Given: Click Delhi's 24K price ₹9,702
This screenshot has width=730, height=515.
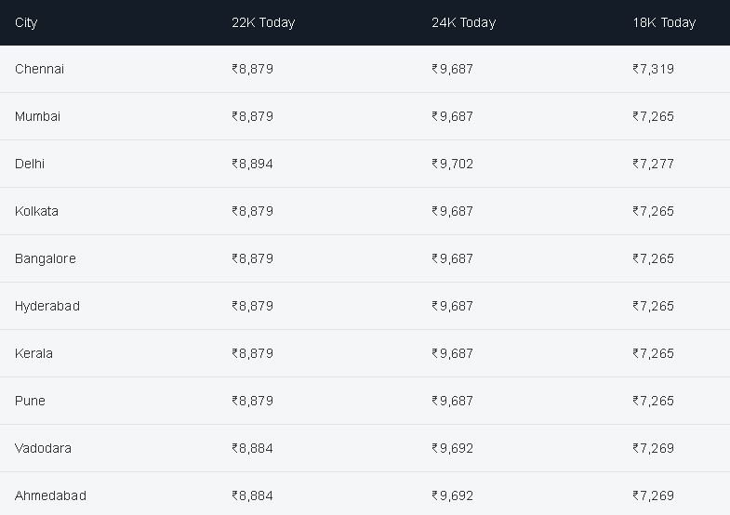Looking at the screenshot, I should pos(453,164).
